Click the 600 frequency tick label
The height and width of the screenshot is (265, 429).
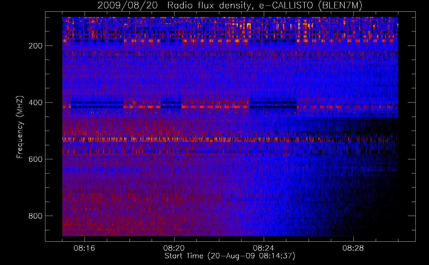pos(36,159)
